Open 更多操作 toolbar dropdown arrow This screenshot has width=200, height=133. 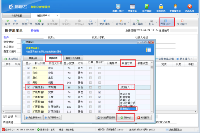112,22
